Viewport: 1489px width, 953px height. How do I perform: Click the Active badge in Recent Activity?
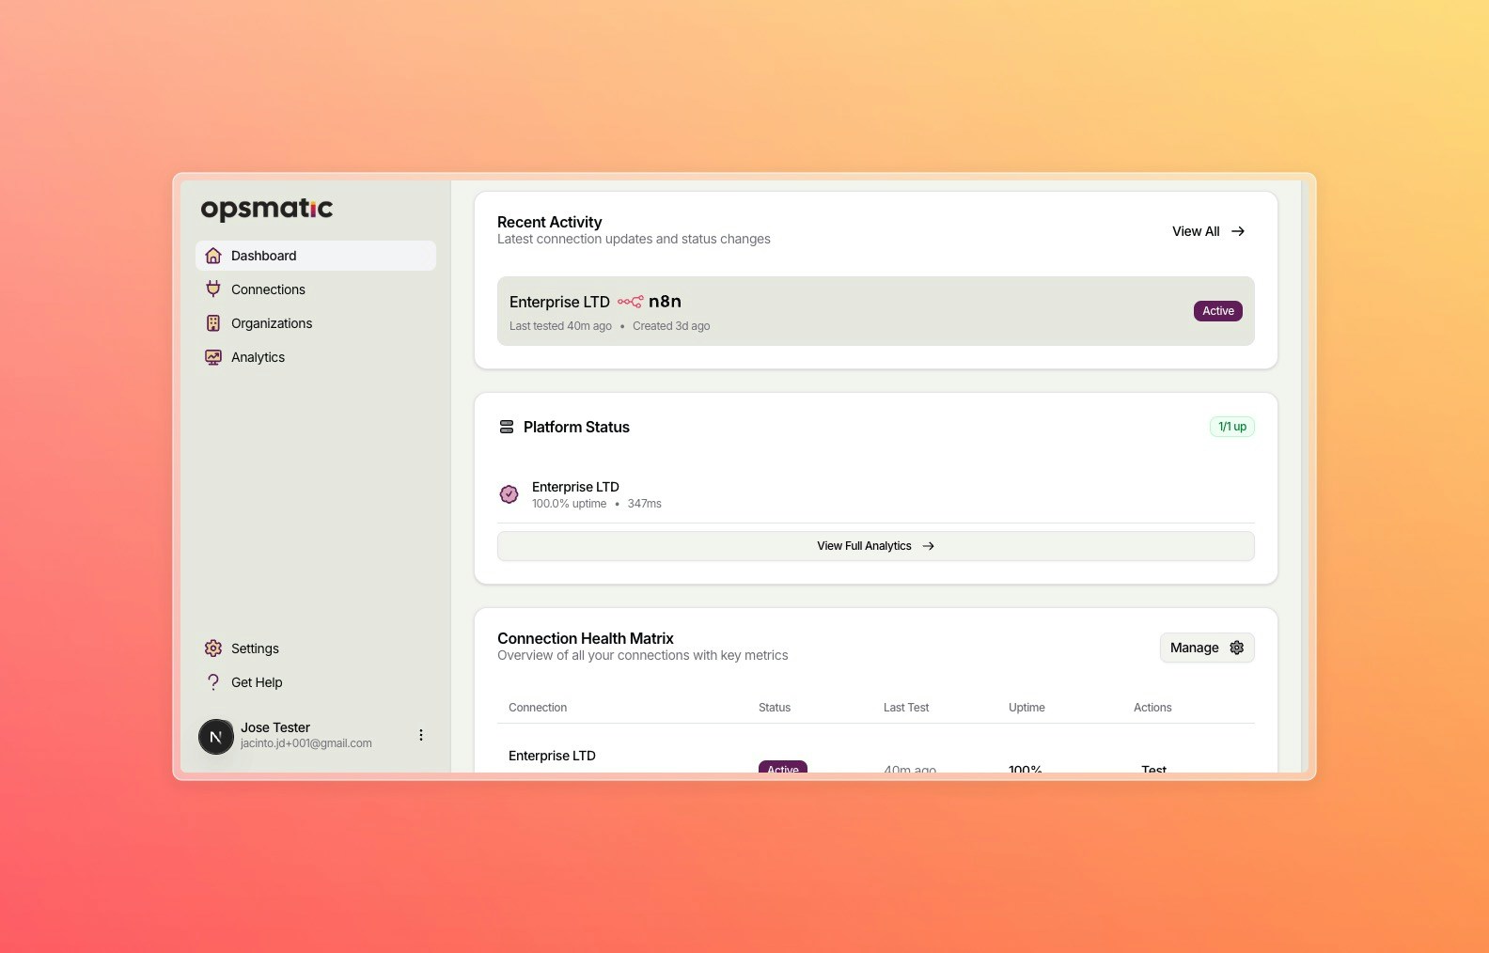pos(1218,311)
